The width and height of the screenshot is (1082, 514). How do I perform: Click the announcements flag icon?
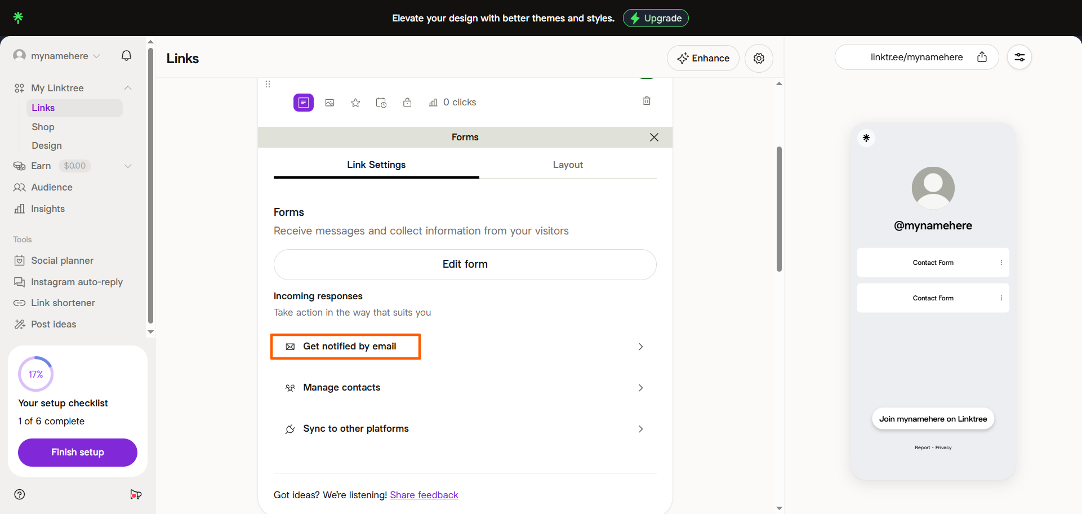136,494
